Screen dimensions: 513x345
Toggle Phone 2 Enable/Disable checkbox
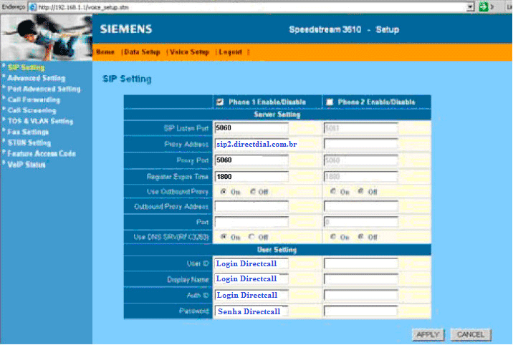pyautogui.click(x=329, y=102)
